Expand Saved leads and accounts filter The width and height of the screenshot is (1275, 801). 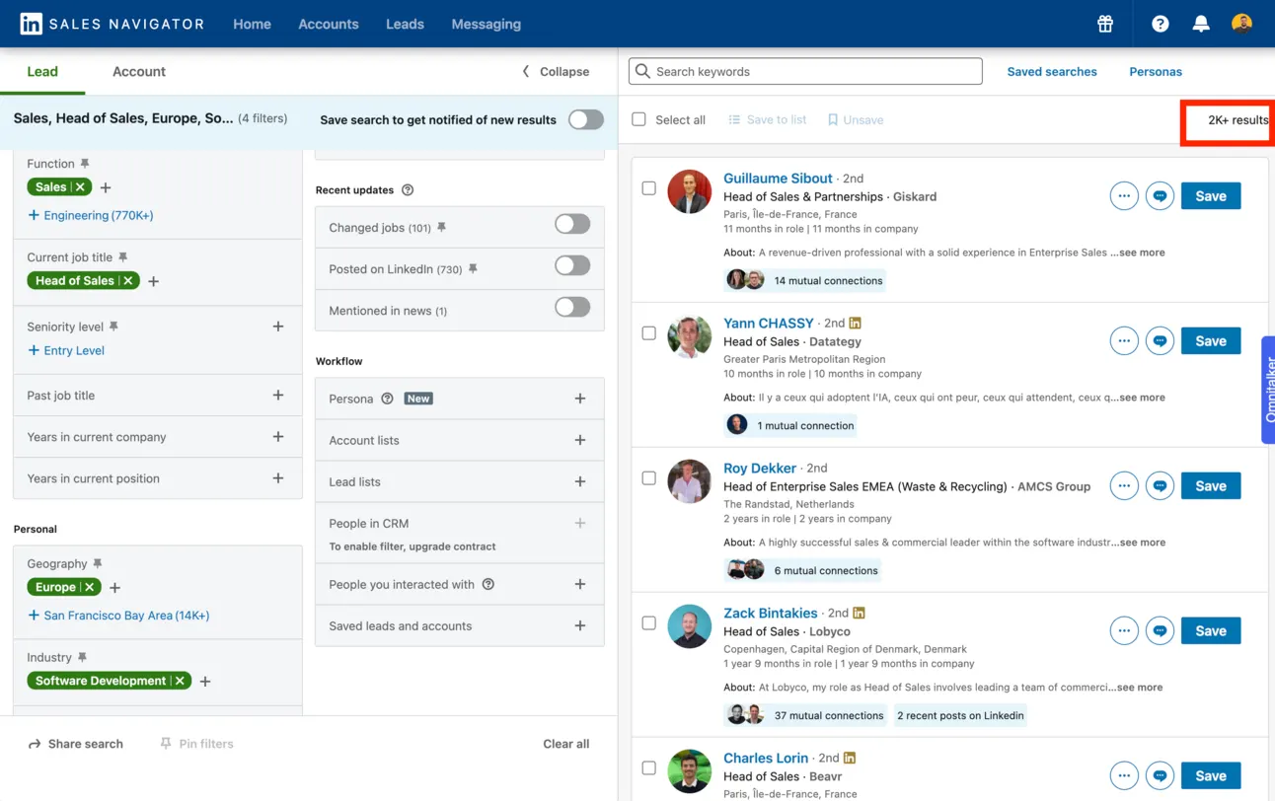coord(580,625)
